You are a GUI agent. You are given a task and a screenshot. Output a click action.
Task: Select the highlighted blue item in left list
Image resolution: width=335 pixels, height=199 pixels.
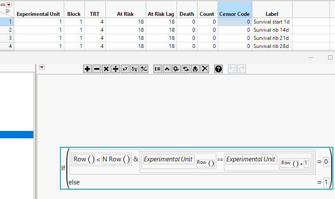coord(17,135)
